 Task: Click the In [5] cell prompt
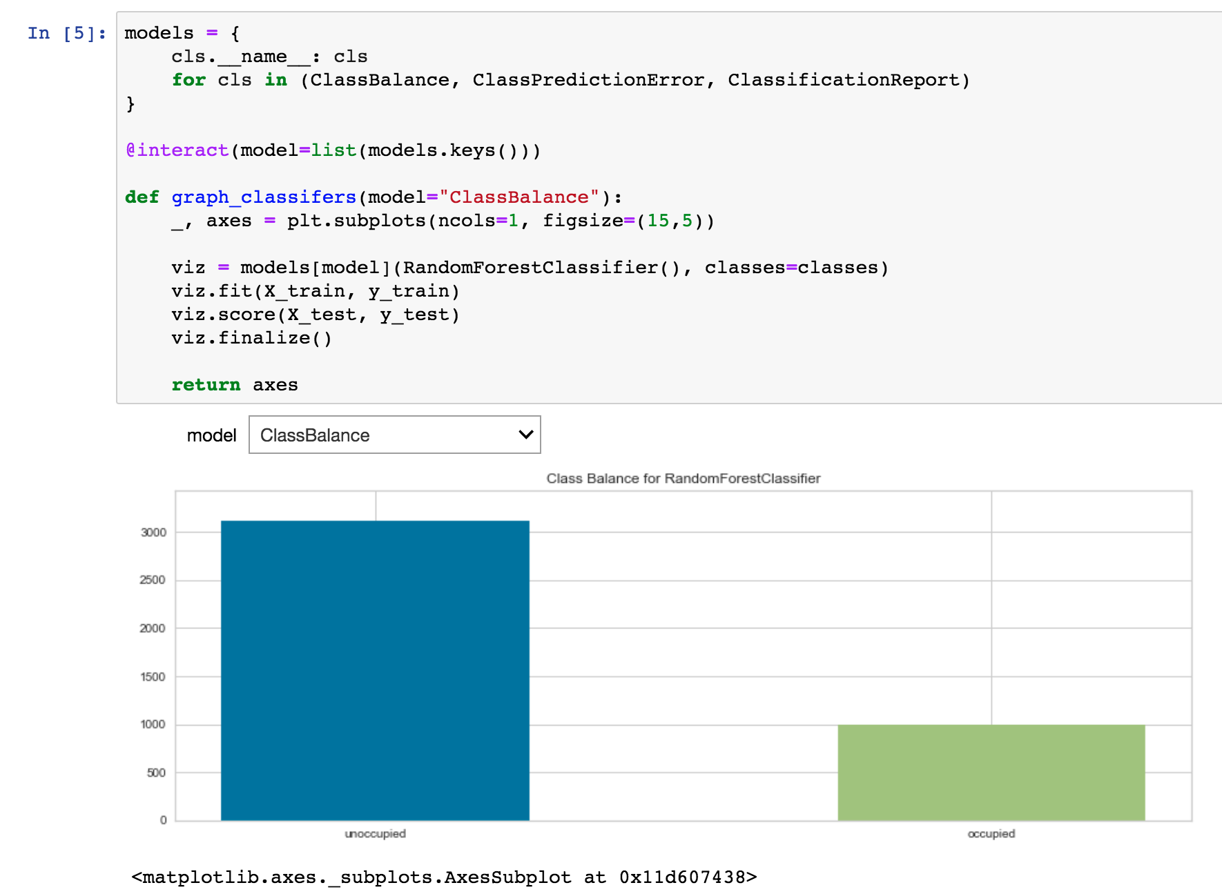point(64,32)
